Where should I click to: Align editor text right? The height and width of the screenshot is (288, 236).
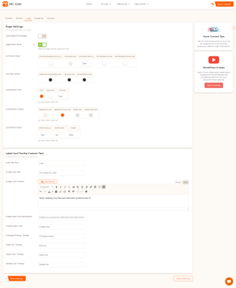[x=87, y=187]
